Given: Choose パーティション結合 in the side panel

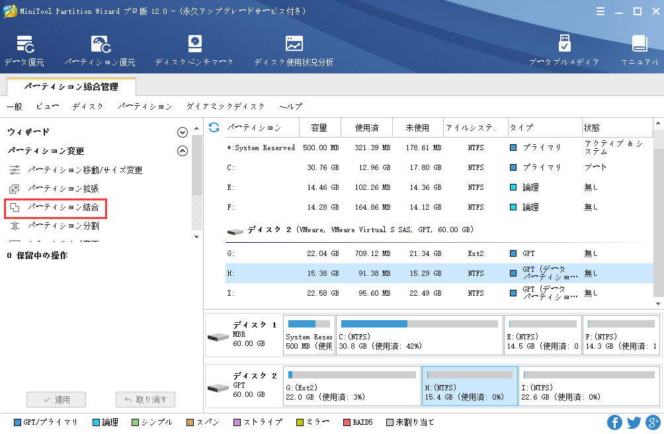Looking at the screenshot, I should [x=63, y=208].
